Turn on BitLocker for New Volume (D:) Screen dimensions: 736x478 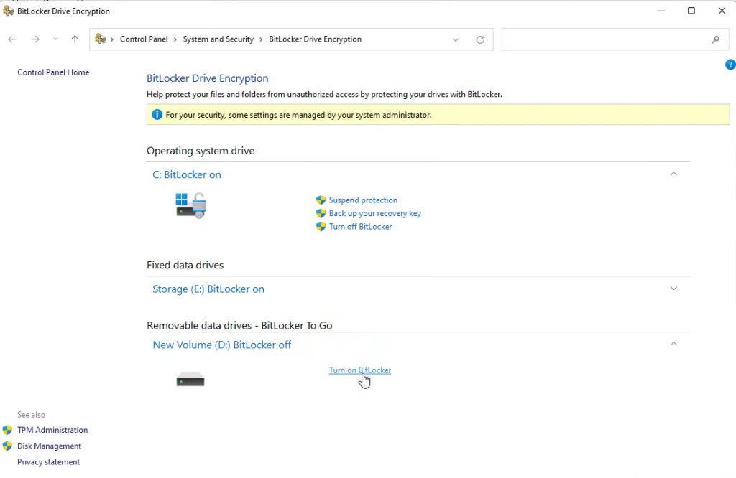click(x=359, y=370)
